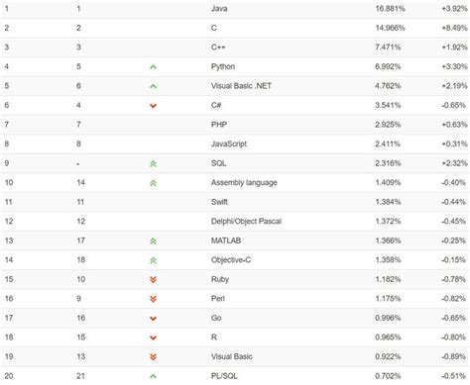Click double up arrow beside Assembly language

coord(153,183)
